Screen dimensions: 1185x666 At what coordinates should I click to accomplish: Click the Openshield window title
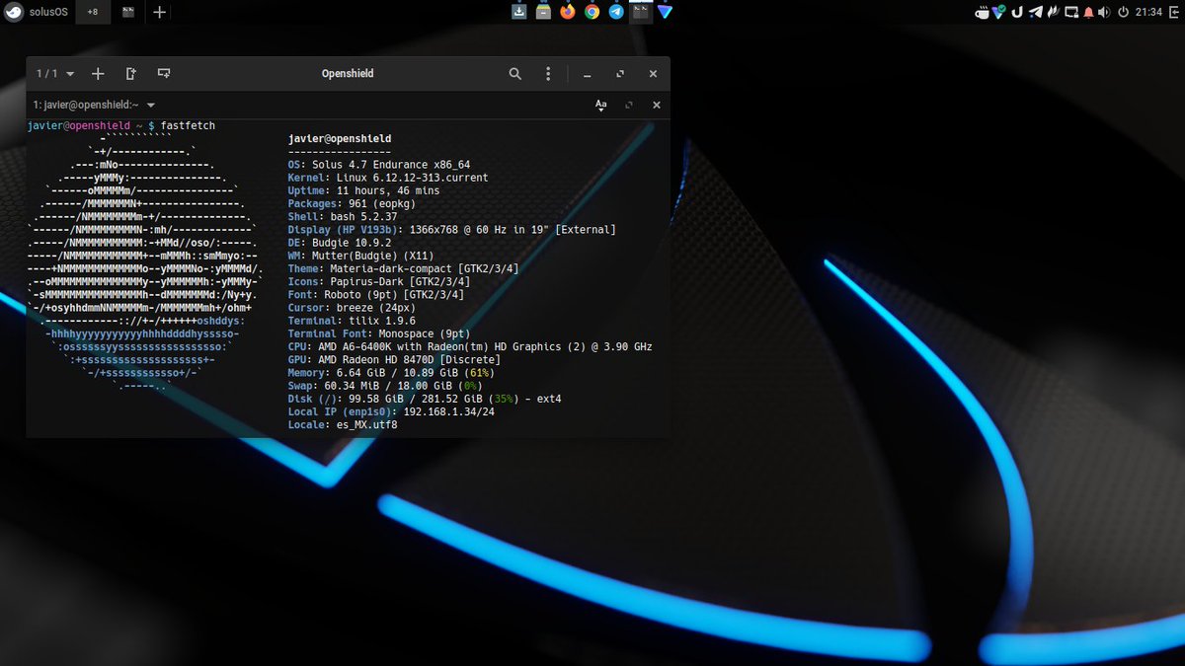348,74
